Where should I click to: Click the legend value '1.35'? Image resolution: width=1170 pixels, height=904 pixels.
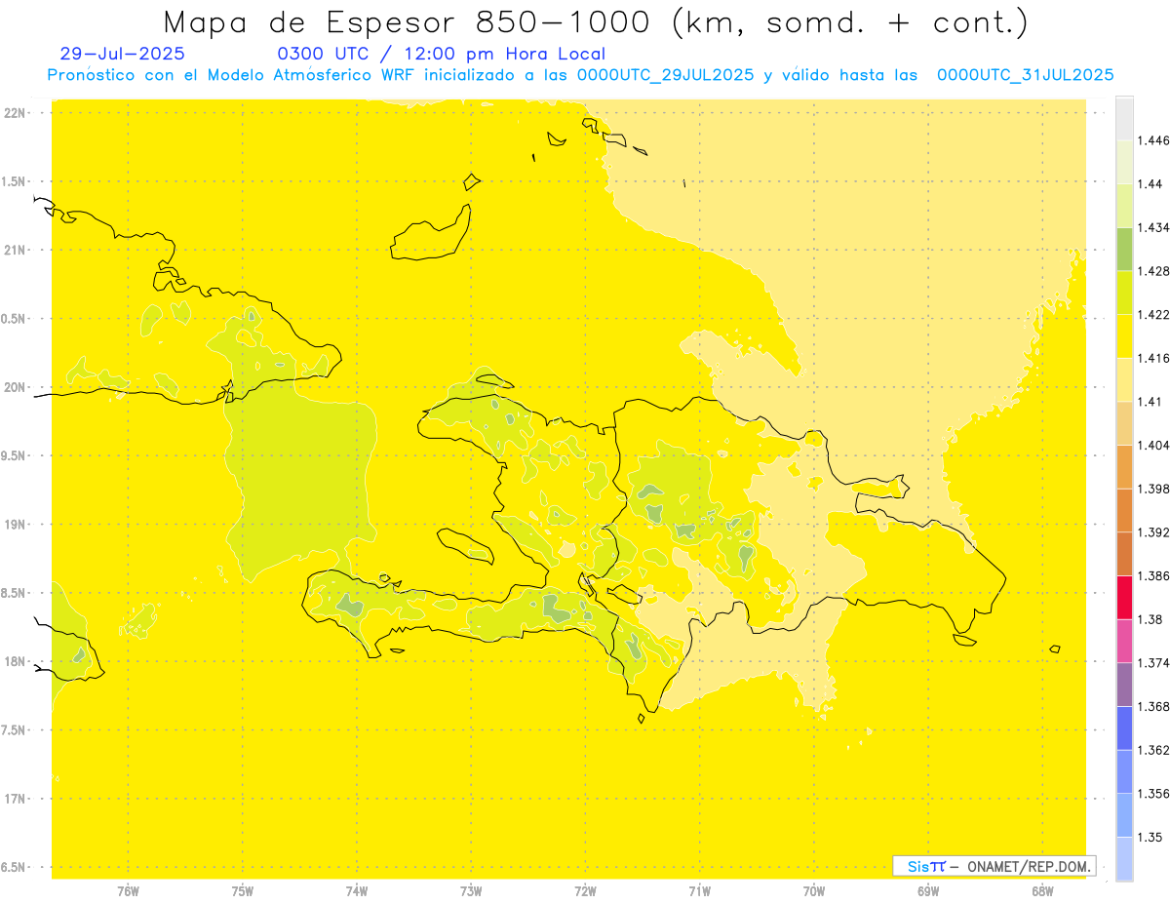tap(1151, 837)
